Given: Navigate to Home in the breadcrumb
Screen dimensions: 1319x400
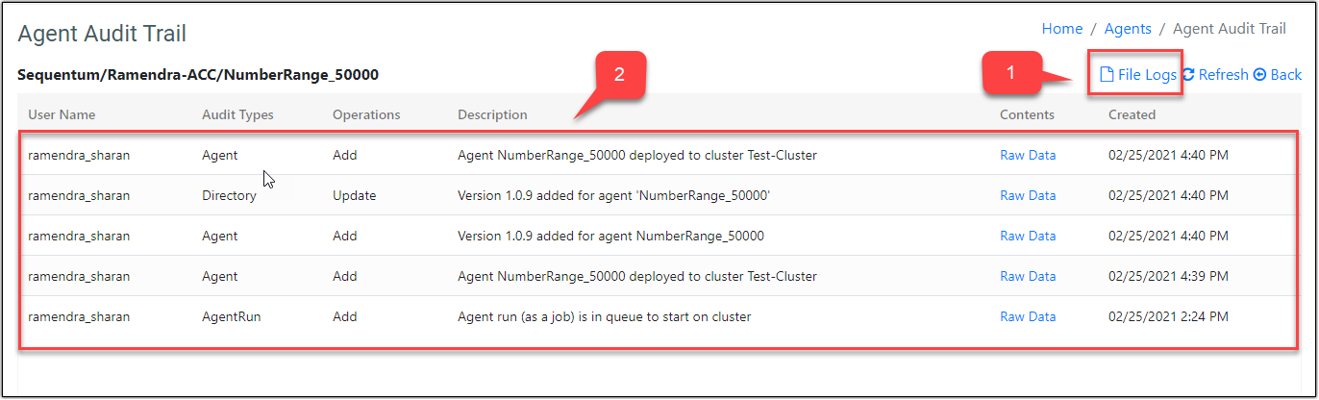Looking at the screenshot, I should coord(1061,29).
